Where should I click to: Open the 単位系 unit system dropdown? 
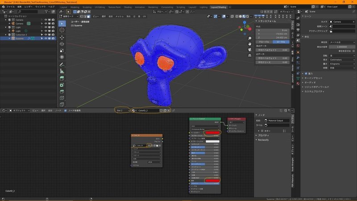coord(342,42)
